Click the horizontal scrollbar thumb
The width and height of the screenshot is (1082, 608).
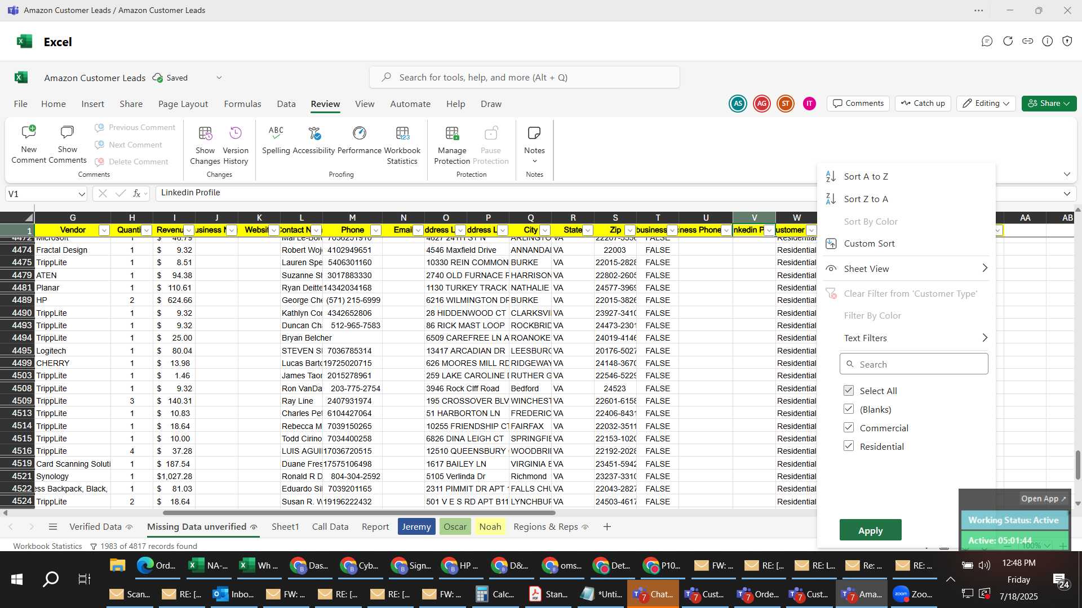(x=359, y=513)
